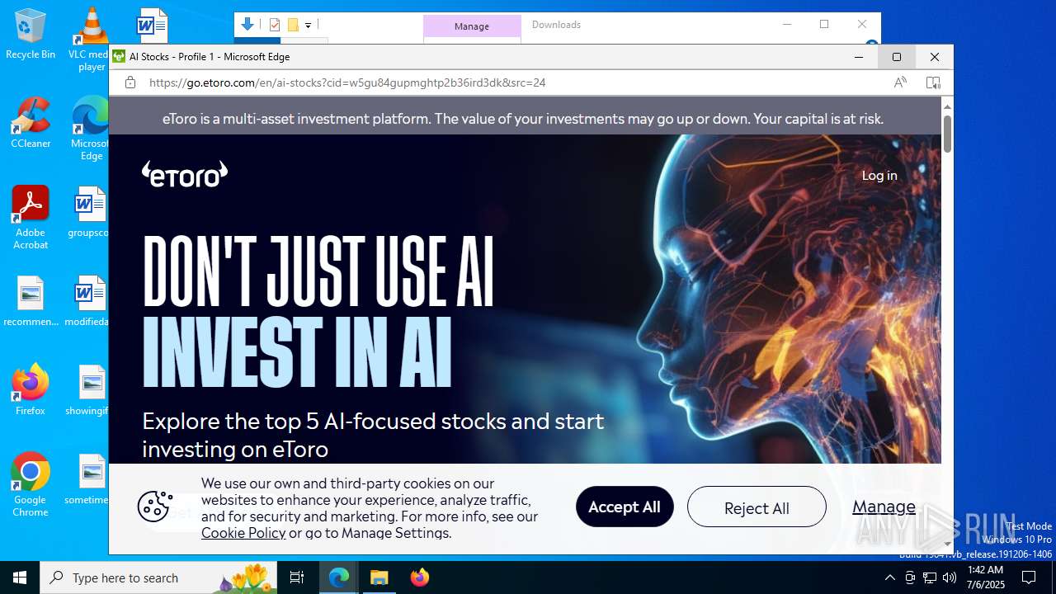Open the Word document icon at top of desktop
This screenshot has height=594, width=1056.
coord(152,25)
